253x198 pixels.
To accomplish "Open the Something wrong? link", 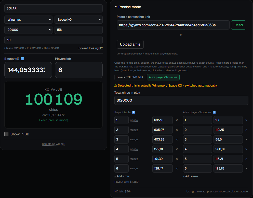I will pos(54,144).
